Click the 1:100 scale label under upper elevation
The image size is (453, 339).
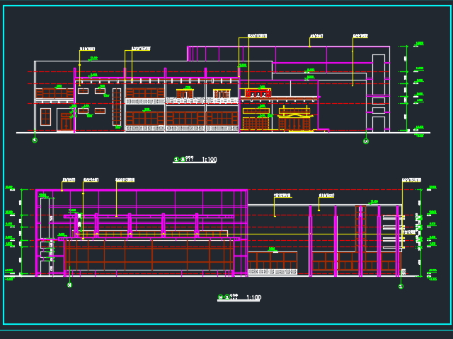tap(210, 160)
